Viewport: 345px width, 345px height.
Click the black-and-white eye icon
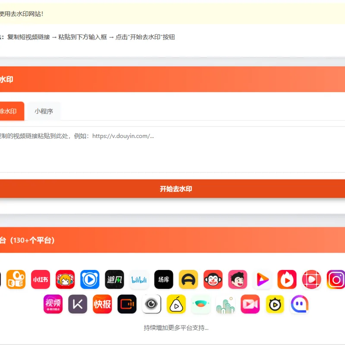point(152,304)
